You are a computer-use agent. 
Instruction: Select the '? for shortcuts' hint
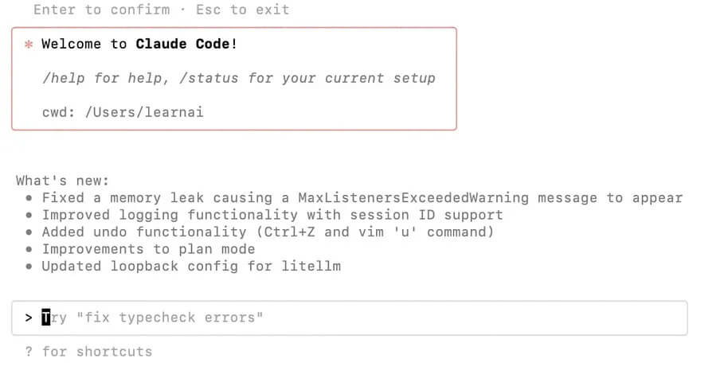(x=88, y=352)
